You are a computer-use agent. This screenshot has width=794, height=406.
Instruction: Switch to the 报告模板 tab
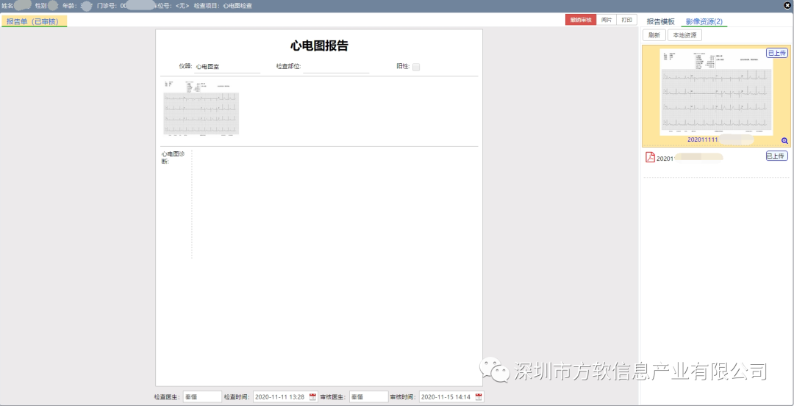click(660, 21)
